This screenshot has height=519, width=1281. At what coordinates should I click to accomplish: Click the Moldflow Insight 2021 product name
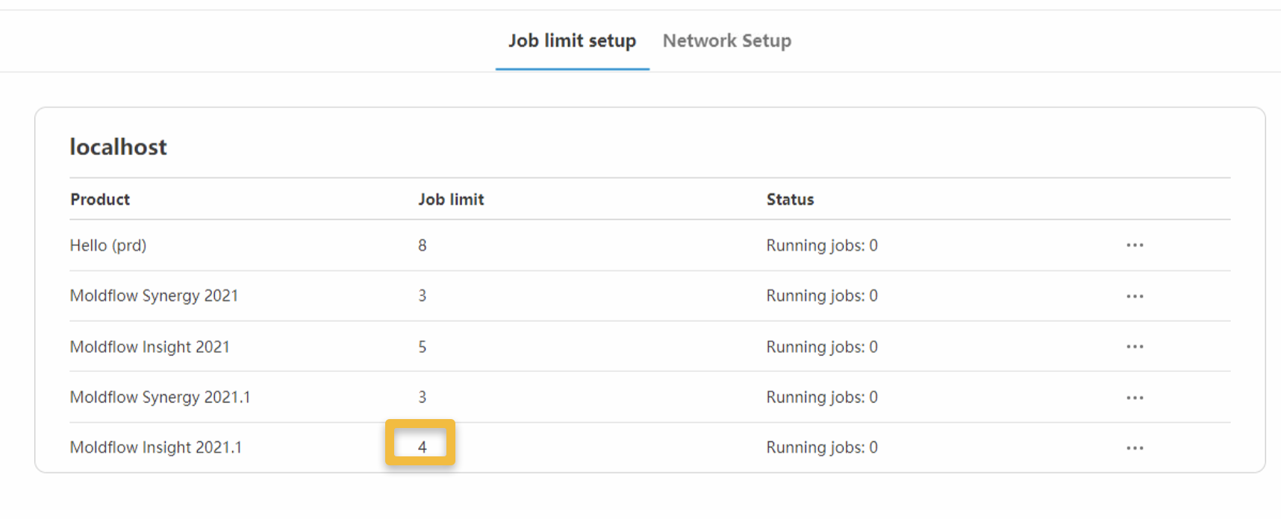coord(149,347)
